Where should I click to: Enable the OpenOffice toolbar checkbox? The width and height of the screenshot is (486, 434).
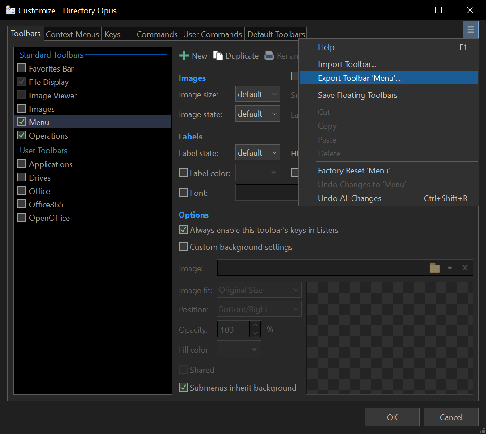[21, 217]
